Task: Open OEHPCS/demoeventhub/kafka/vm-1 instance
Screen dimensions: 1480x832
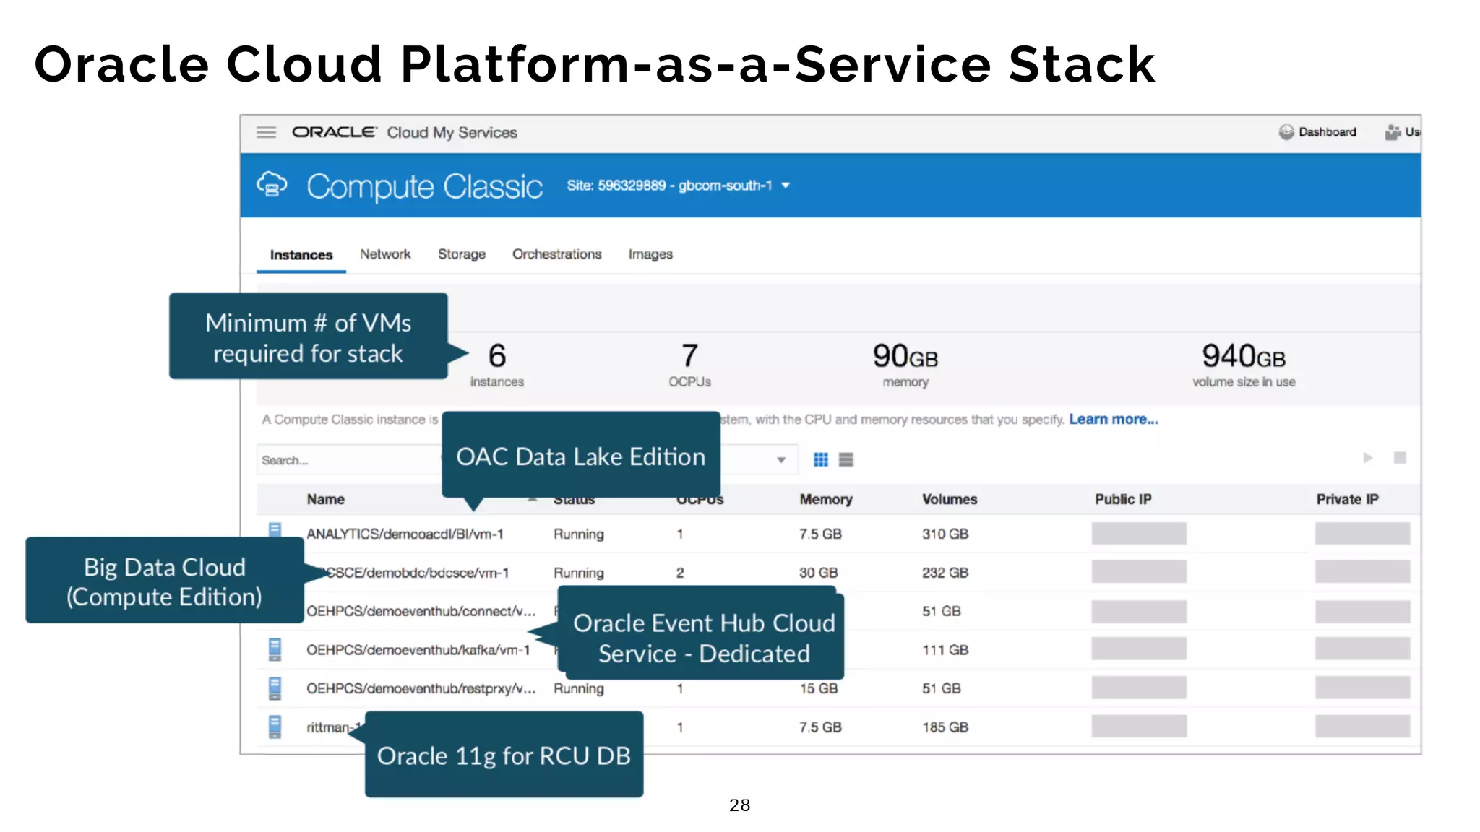Action: click(418, 650)
